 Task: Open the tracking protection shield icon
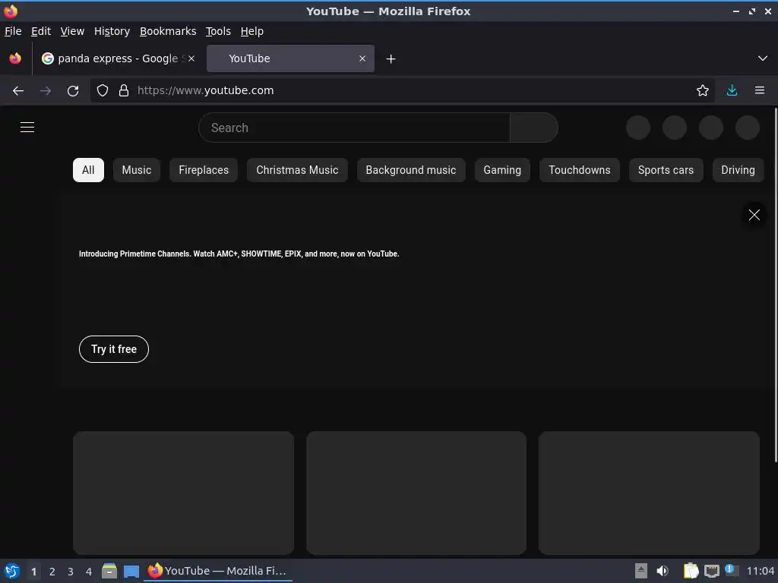click(x=103, y=90)
